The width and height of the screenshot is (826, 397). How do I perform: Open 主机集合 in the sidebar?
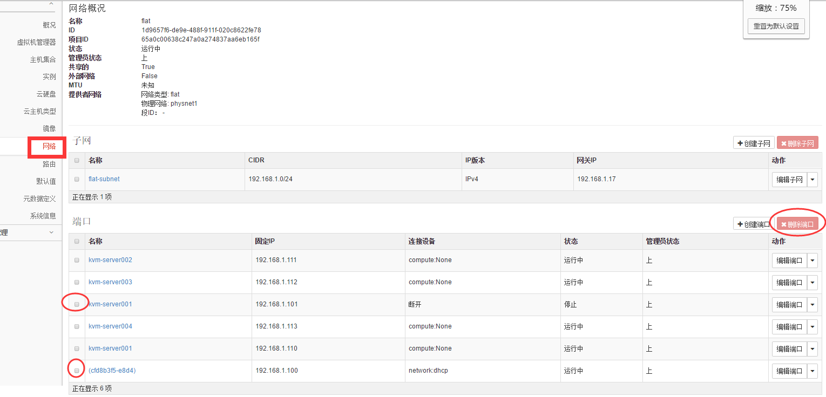(43, 59)
